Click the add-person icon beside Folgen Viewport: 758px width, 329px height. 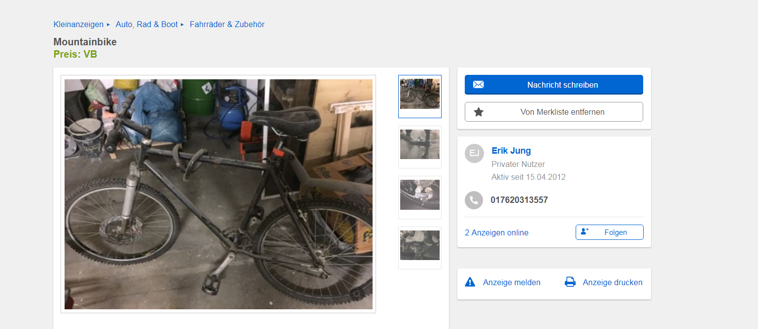pos(585,231)
